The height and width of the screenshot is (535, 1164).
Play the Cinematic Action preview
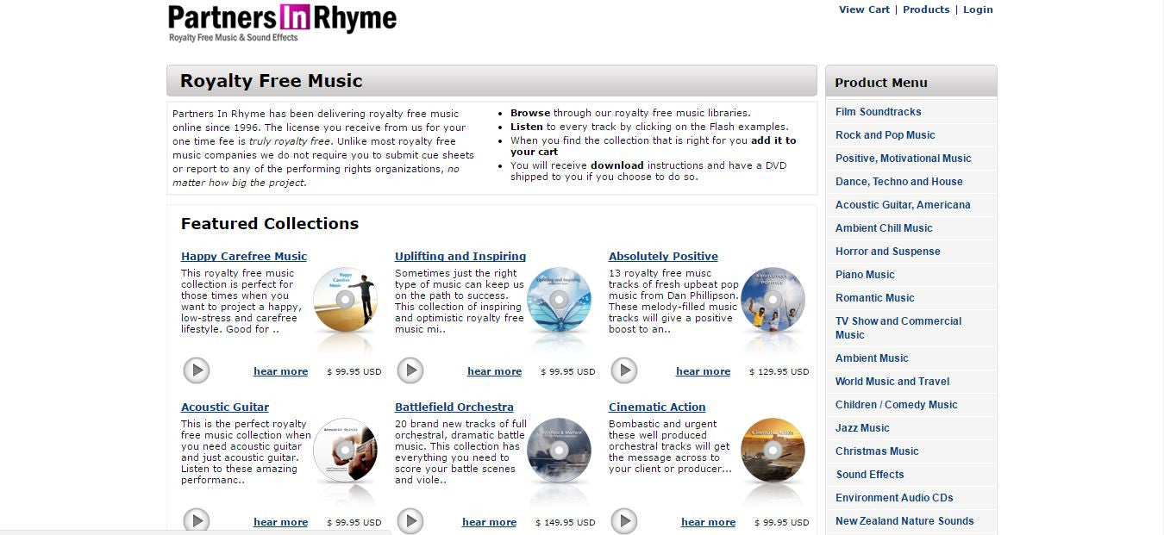pyautogui.click(x=624, y=521)
